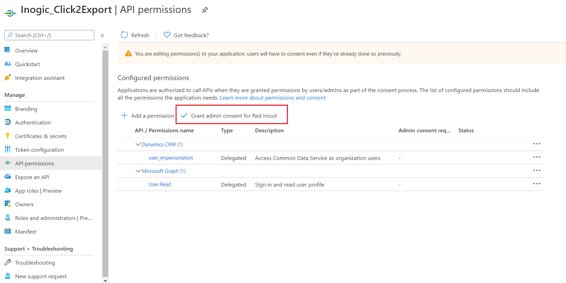
Task: Click Add a permission button
Action: point(148,116)
